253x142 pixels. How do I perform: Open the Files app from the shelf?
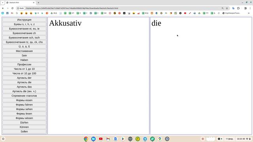pyautogui.click(x=93, y=139)
